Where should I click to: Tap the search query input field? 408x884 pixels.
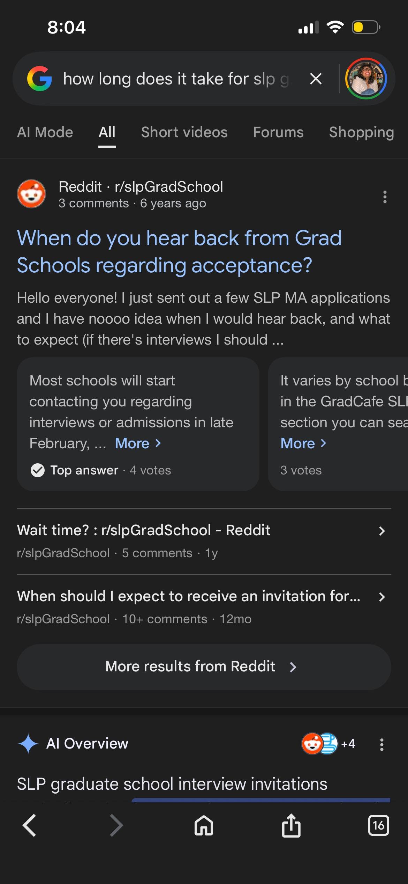pos(176,79)
